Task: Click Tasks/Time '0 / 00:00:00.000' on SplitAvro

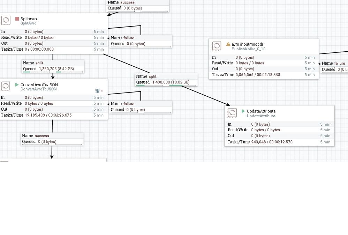Action: pyautogui.click(x=39, y=49)
